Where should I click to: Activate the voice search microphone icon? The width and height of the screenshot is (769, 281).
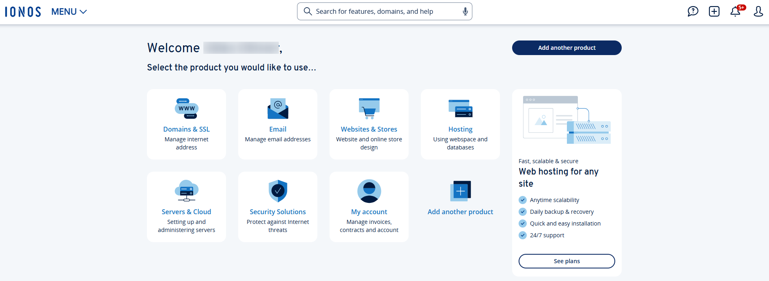pos(465,11)
